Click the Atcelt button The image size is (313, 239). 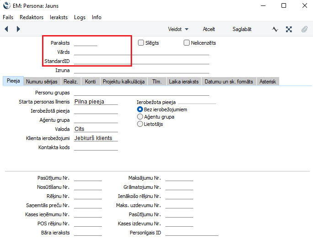tap(209, 29)
